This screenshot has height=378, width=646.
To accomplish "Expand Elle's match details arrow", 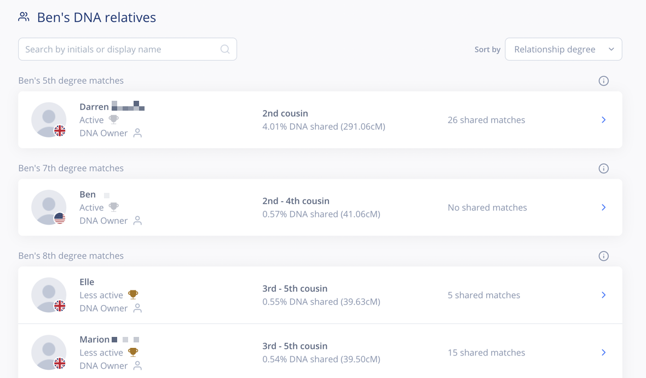I will click(603, 295).
